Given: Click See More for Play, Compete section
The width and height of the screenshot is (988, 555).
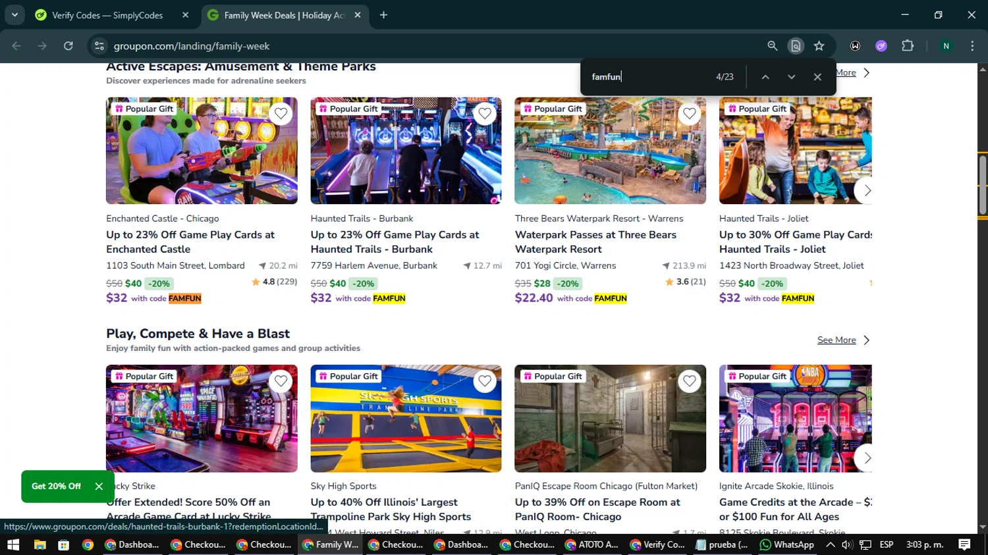Looking at the screenshot, I should (837, 340).
